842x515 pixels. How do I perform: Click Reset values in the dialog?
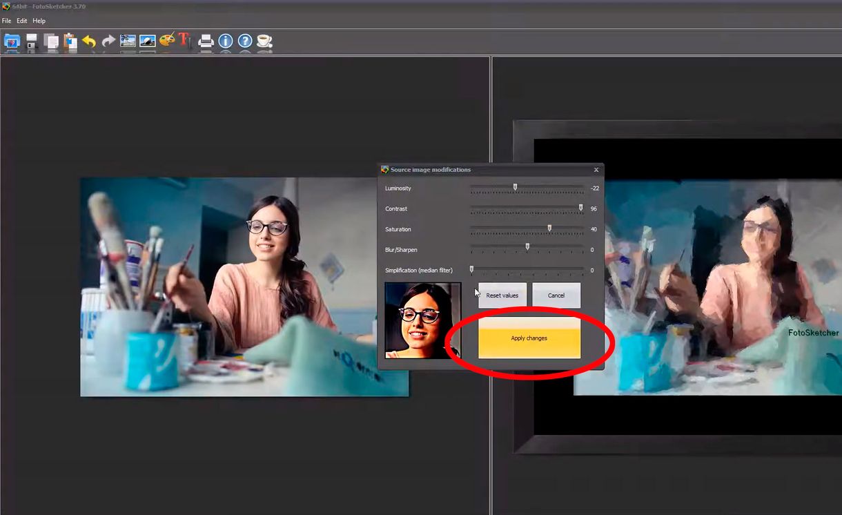click(x=502, y=295)
